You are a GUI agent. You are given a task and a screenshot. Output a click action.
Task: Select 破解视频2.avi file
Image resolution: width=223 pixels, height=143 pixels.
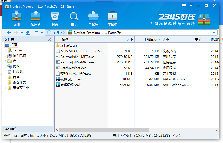[137, 85]
